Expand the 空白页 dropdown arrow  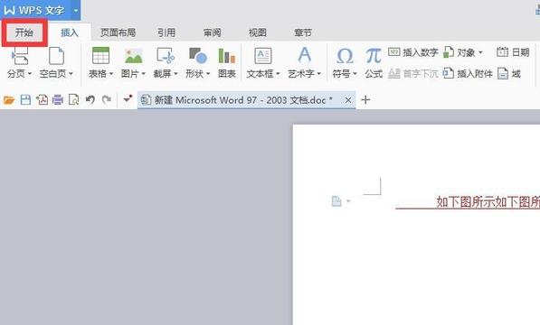tap(71, 73)
